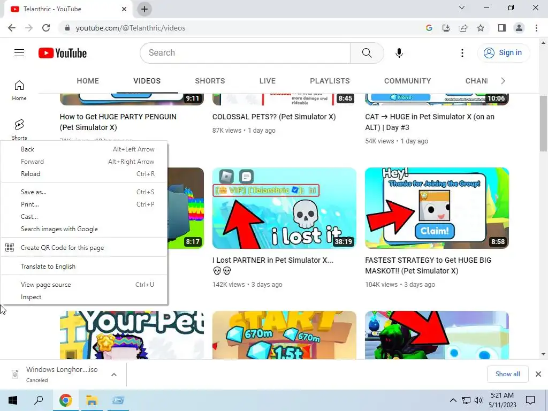View site information lock icon
Image resolution: width=548 pixels, height=411 pixels.
point(67,28)
